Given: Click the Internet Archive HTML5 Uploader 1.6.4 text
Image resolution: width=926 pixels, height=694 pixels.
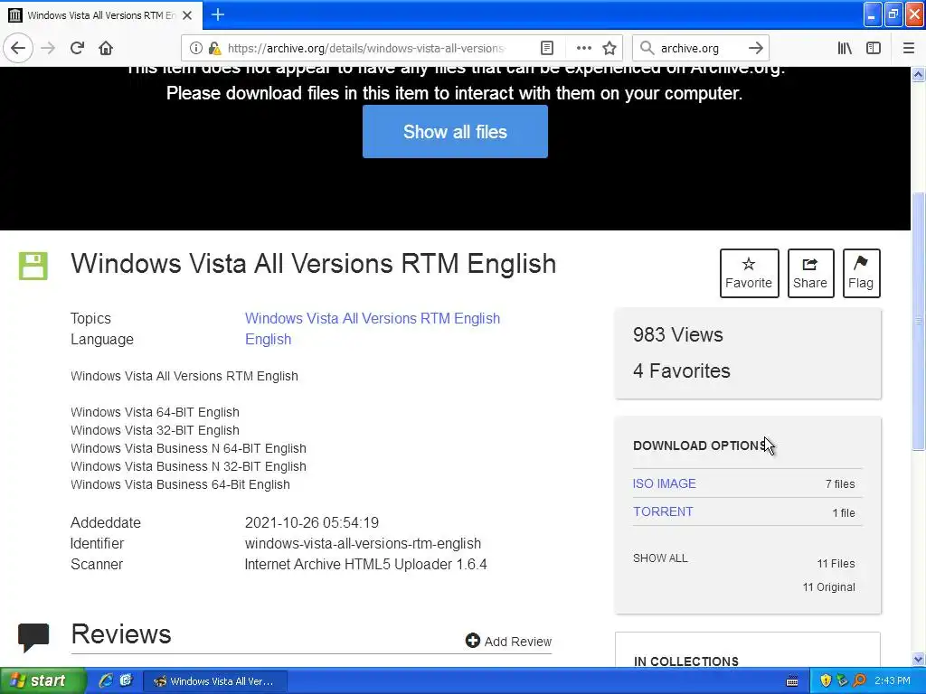Looking at the screenshot, I should click(x=365, y=565).
